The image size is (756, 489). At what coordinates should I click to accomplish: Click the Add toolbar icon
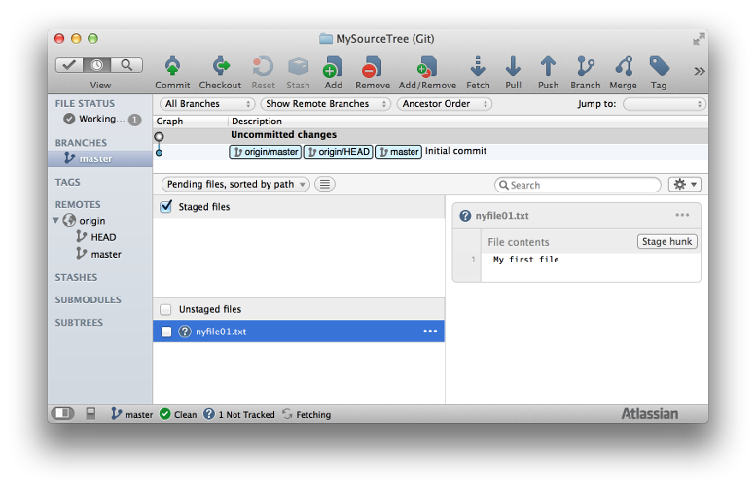tap(333, 66)
